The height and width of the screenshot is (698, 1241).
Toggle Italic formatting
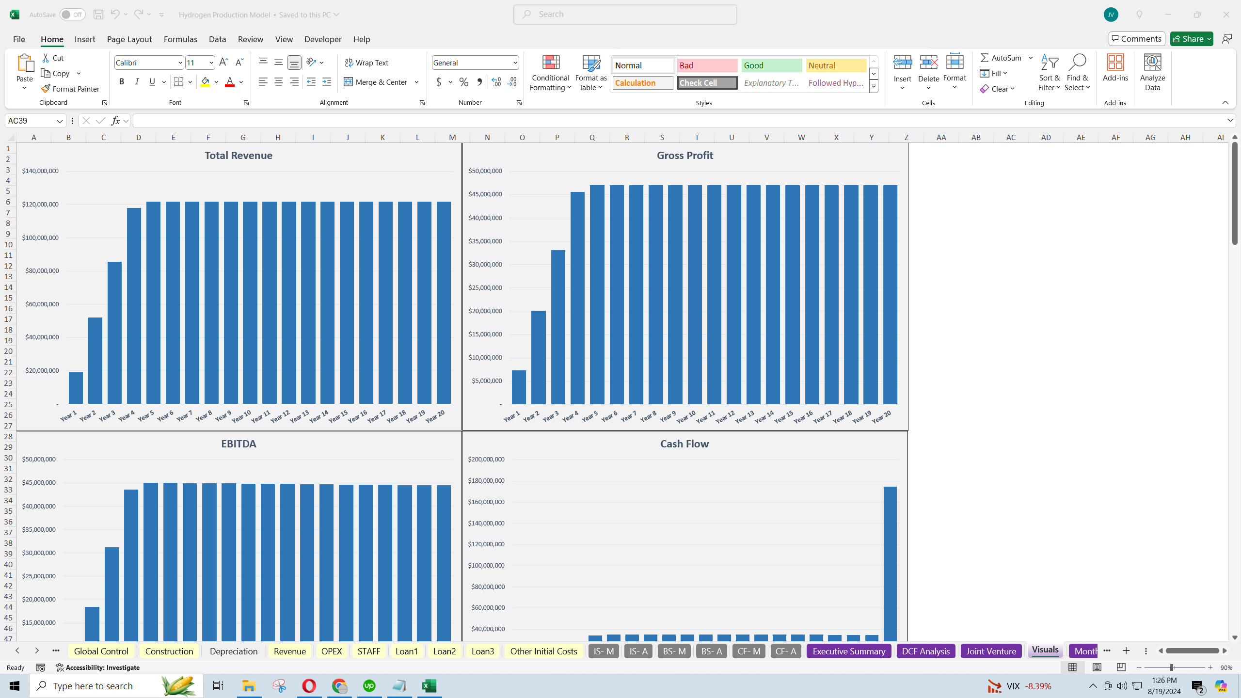pyautogui.click(x=137, y=82)
